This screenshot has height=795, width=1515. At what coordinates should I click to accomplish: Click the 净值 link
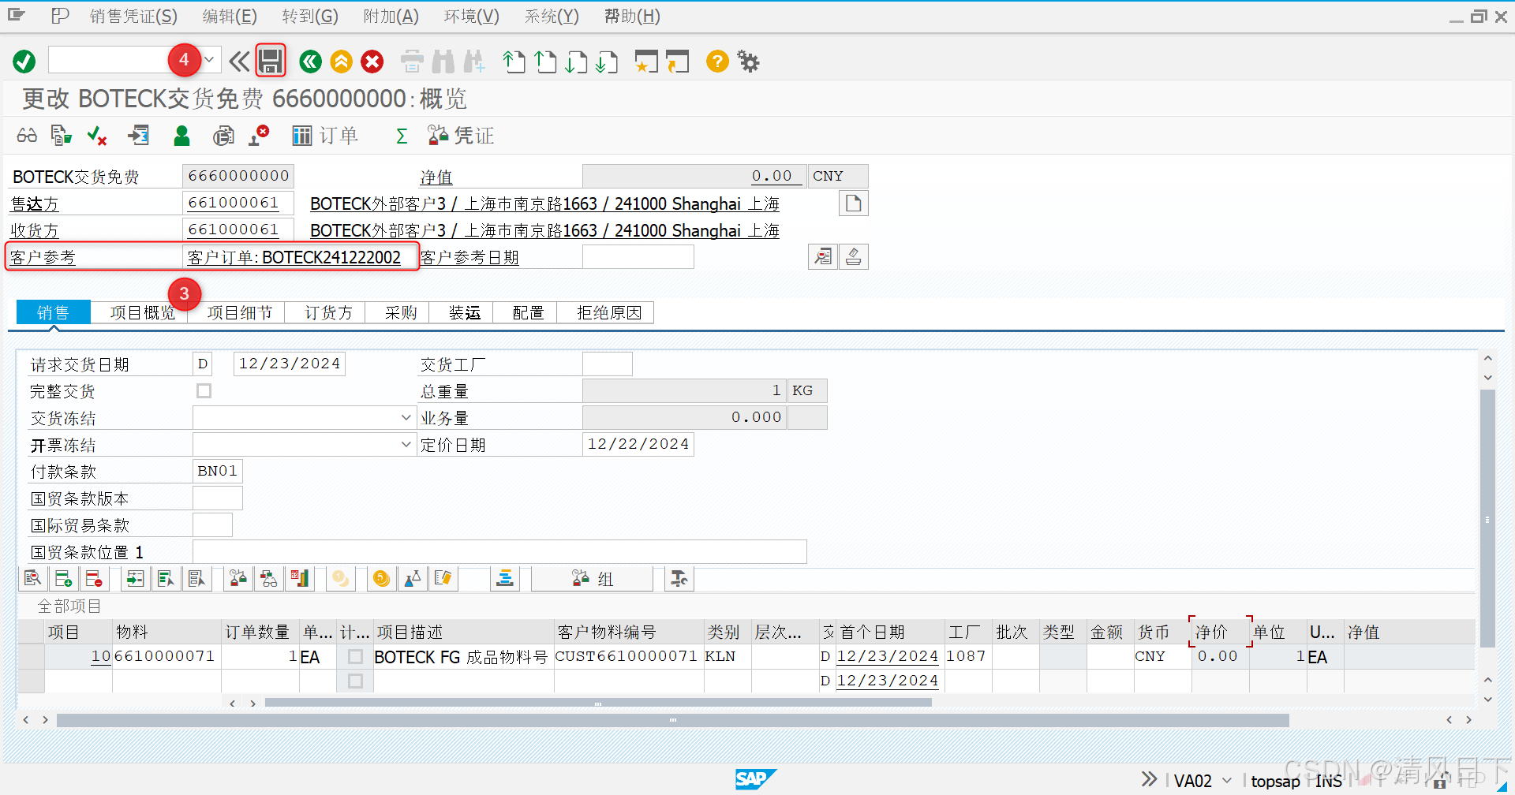[437, 177]
